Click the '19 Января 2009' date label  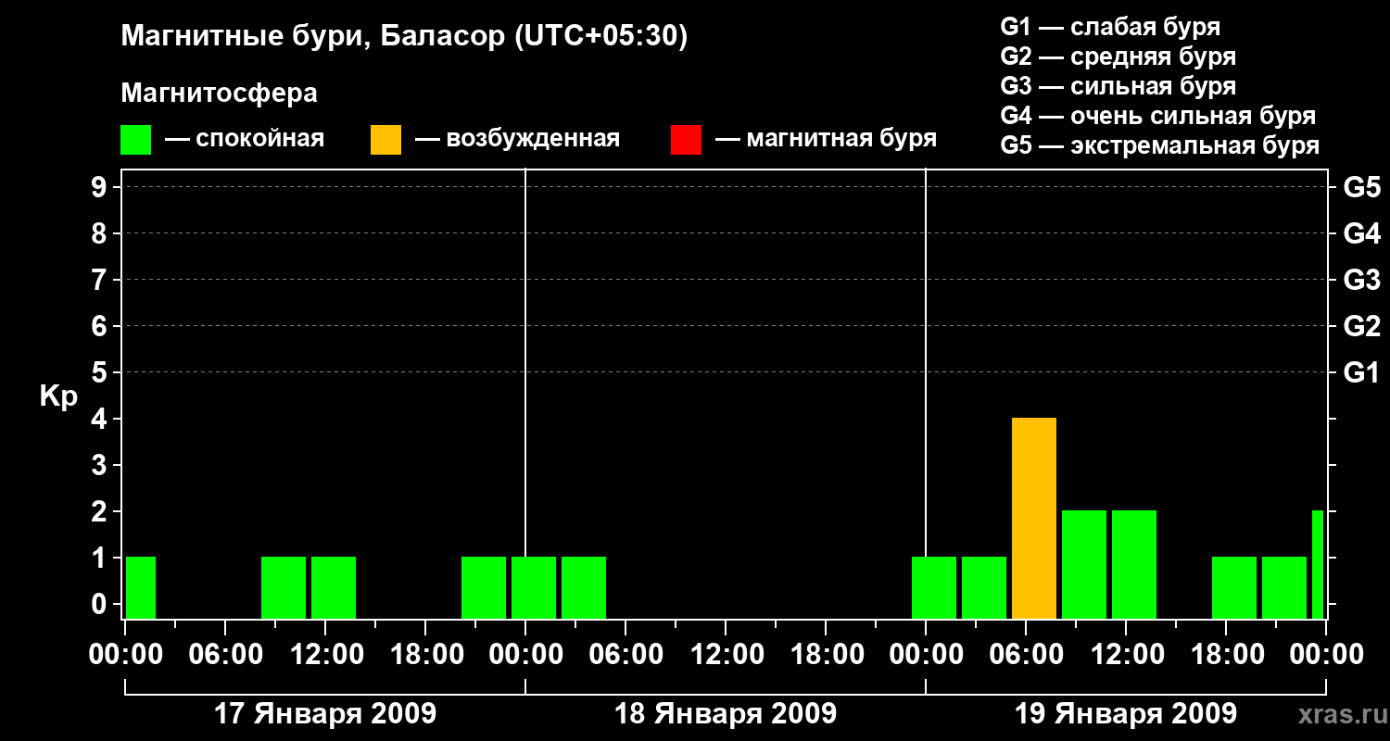[1126, 714]
